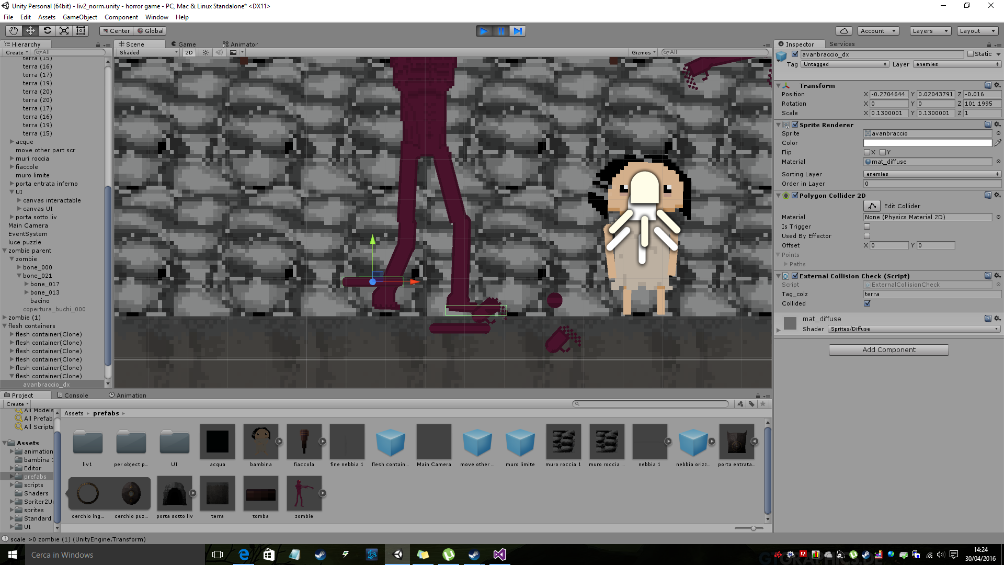Pause the game playback
The height and width of the screenshot is (565, 1004).
[x=501, y=31]
